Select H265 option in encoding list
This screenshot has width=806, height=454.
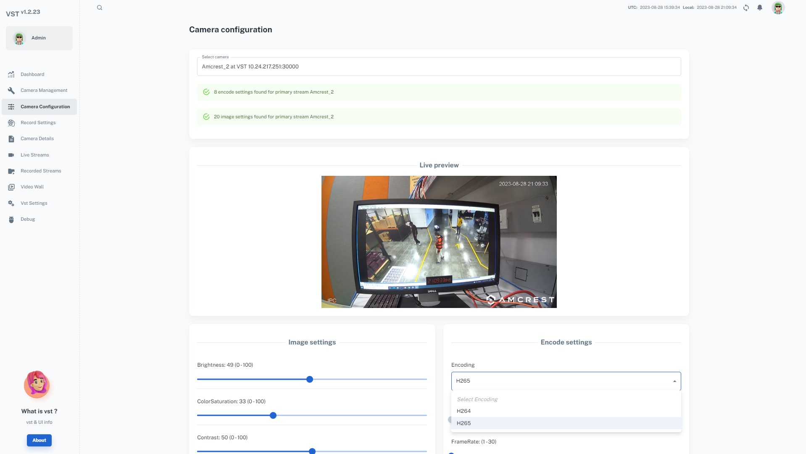coord(464,423)
